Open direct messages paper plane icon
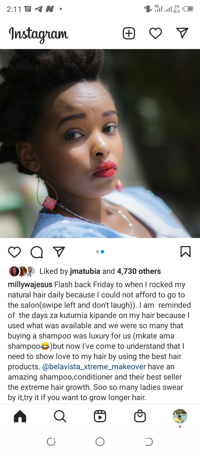Viewport: 200px width, 455px height. coord(182,33)
